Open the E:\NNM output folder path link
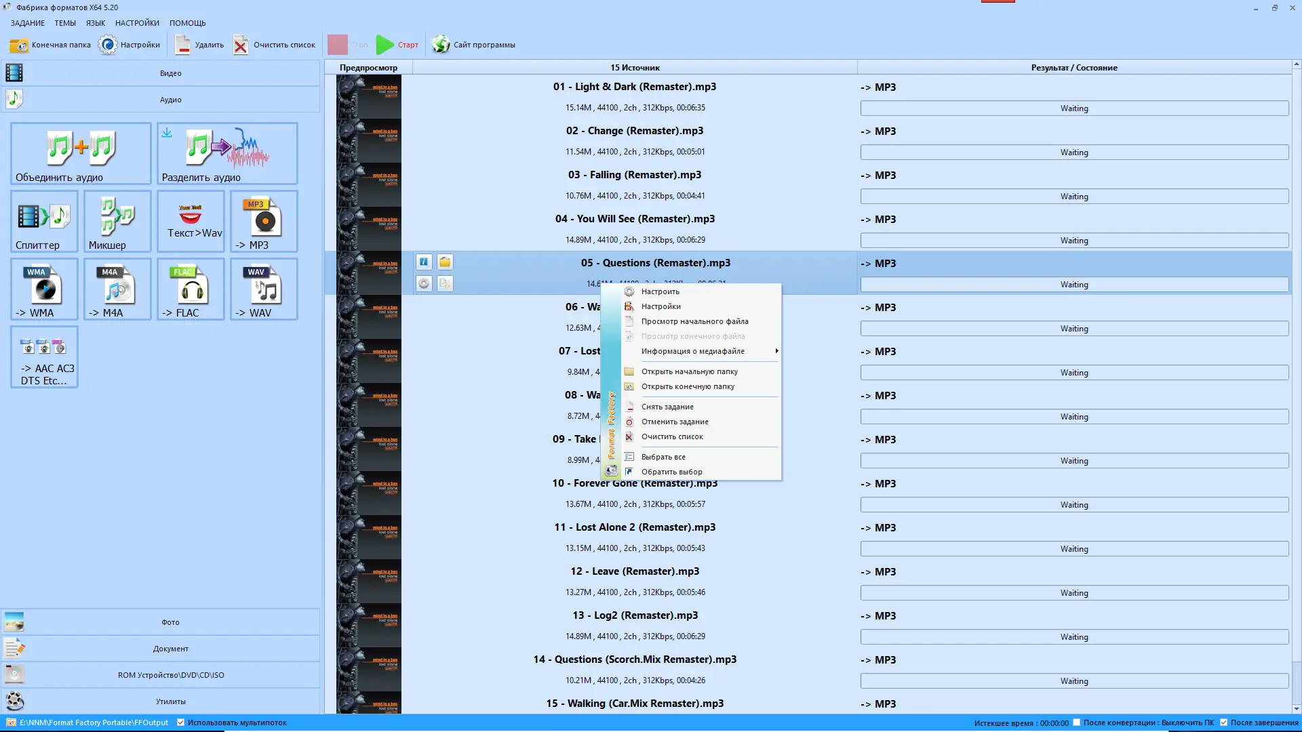1302x732 pixels. coord(94,723)
